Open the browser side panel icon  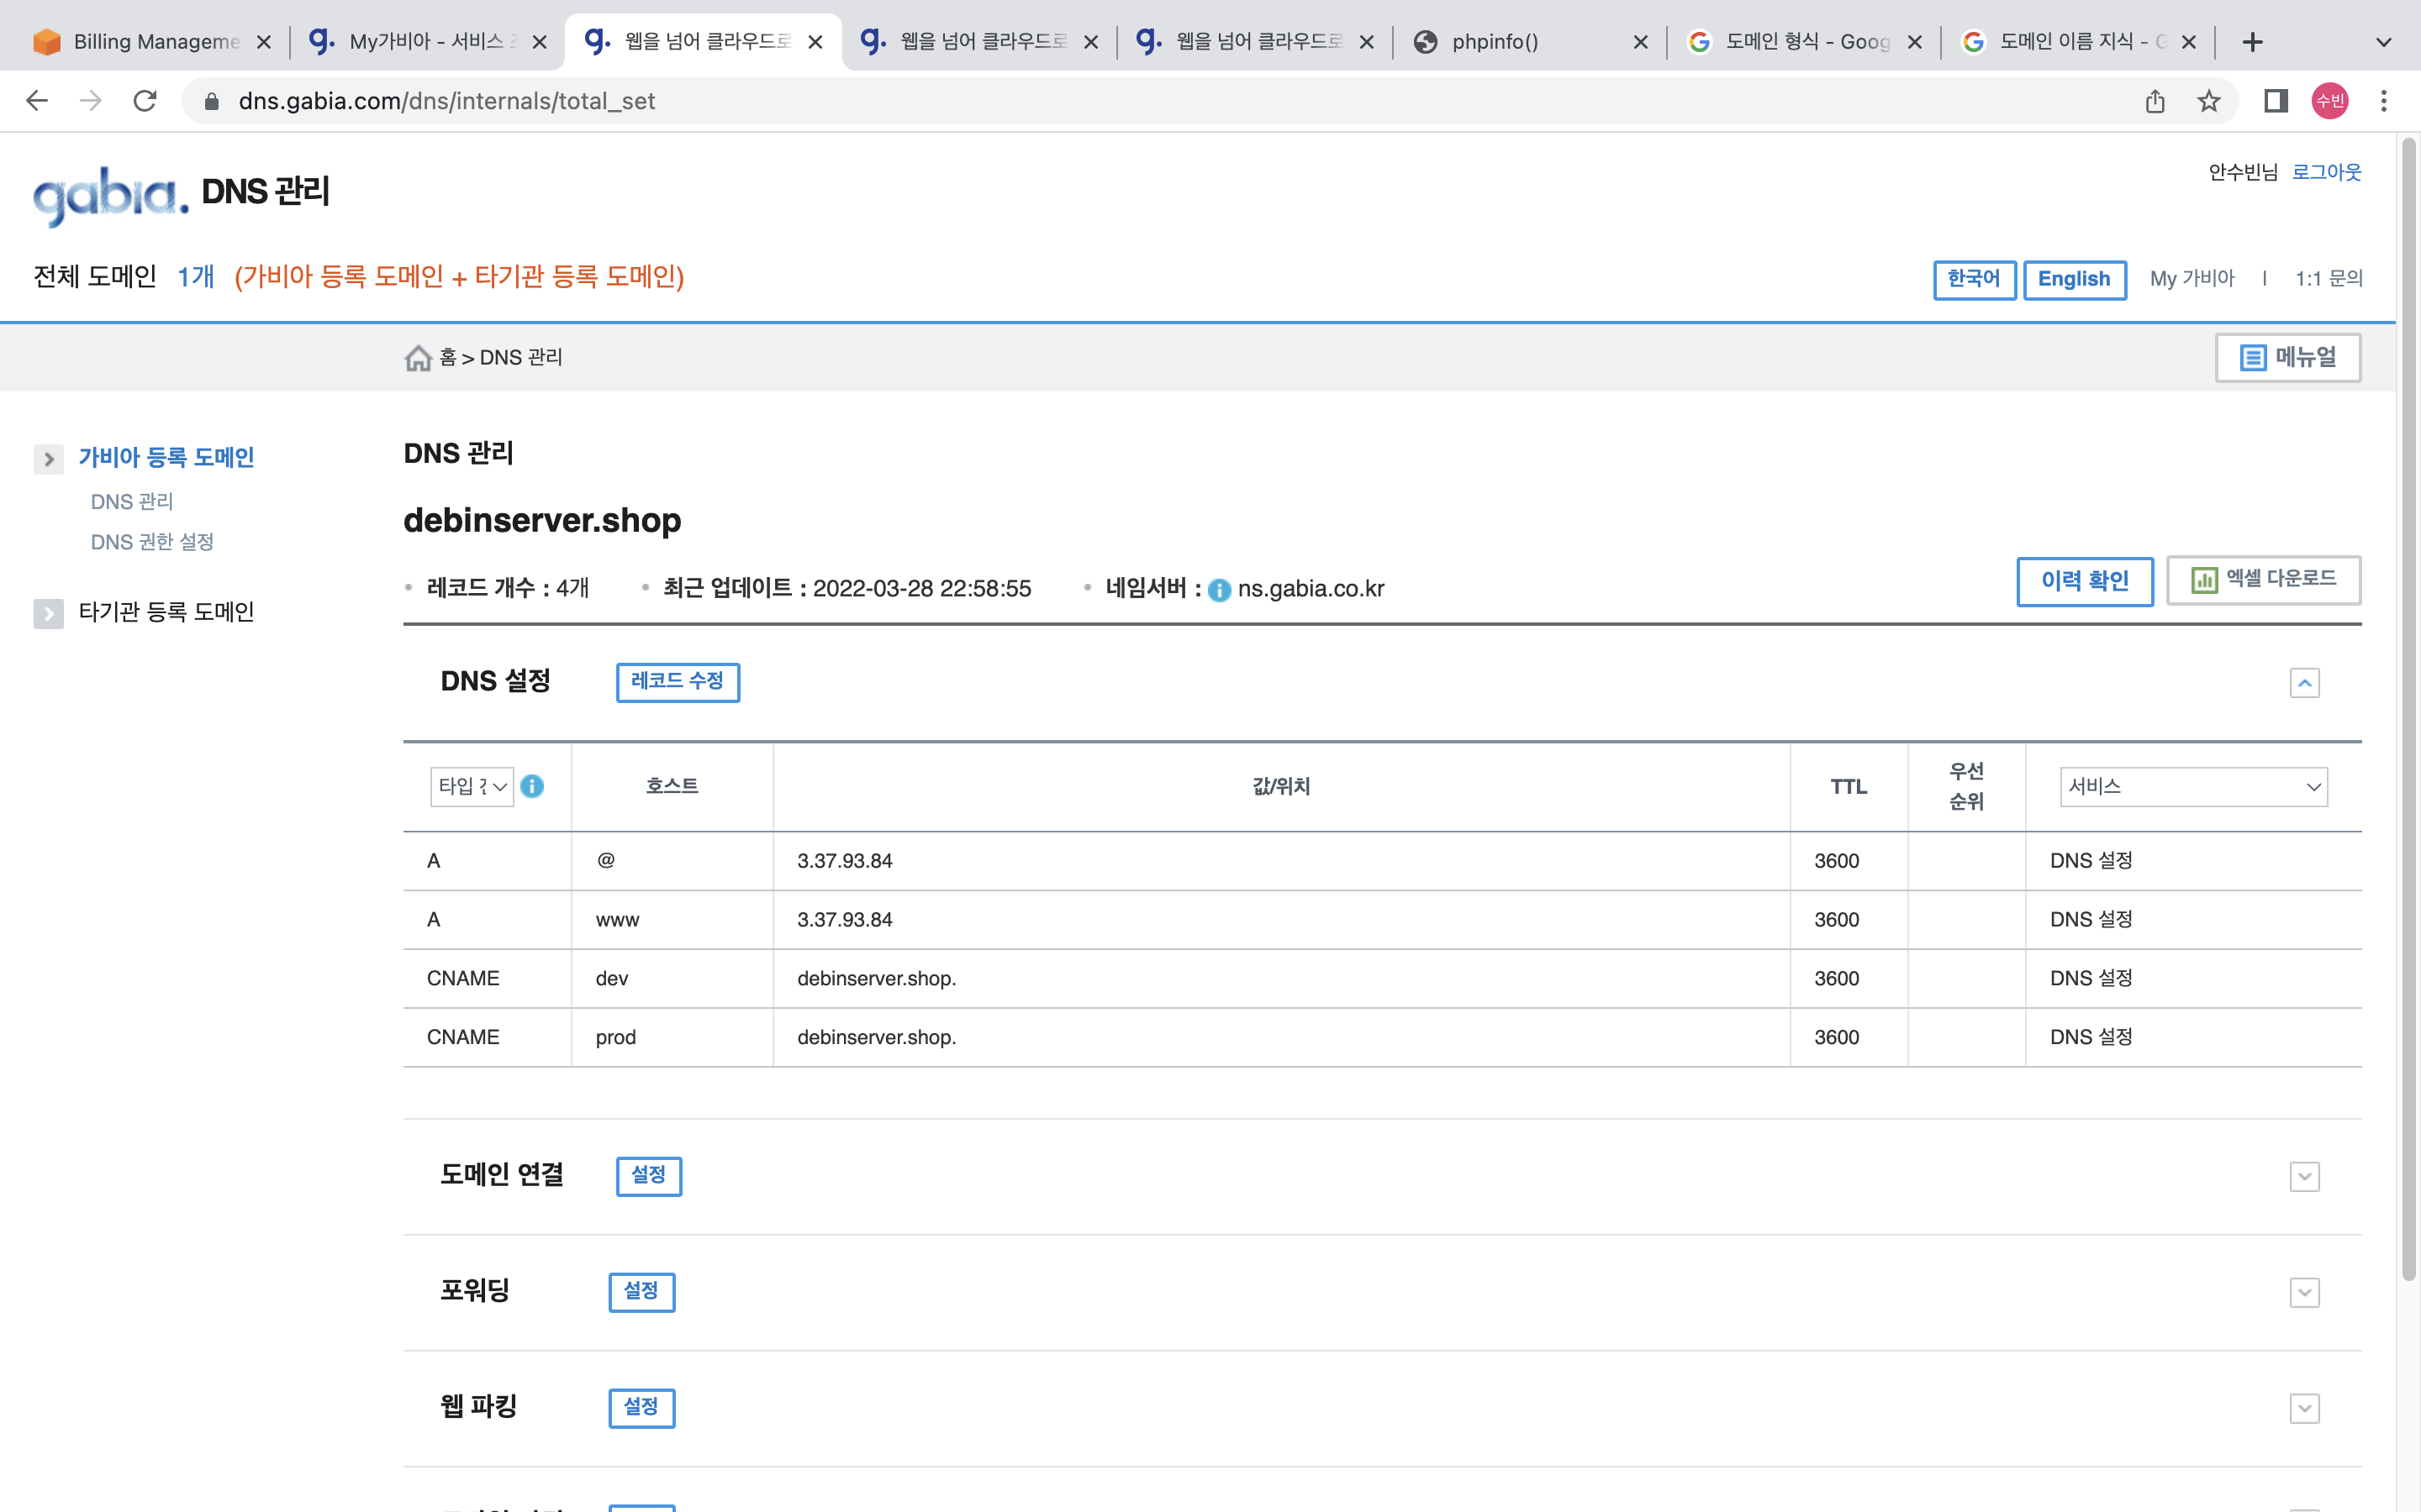point(2276,101)
